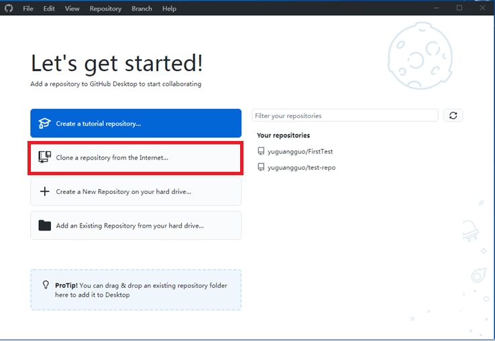
Task: Click the ProTip drag and drop text
Action: pos(141,290)
